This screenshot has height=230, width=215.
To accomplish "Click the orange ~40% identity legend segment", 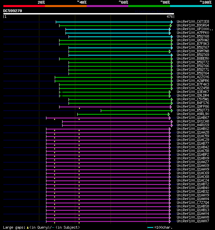I will tap(66, 6).
